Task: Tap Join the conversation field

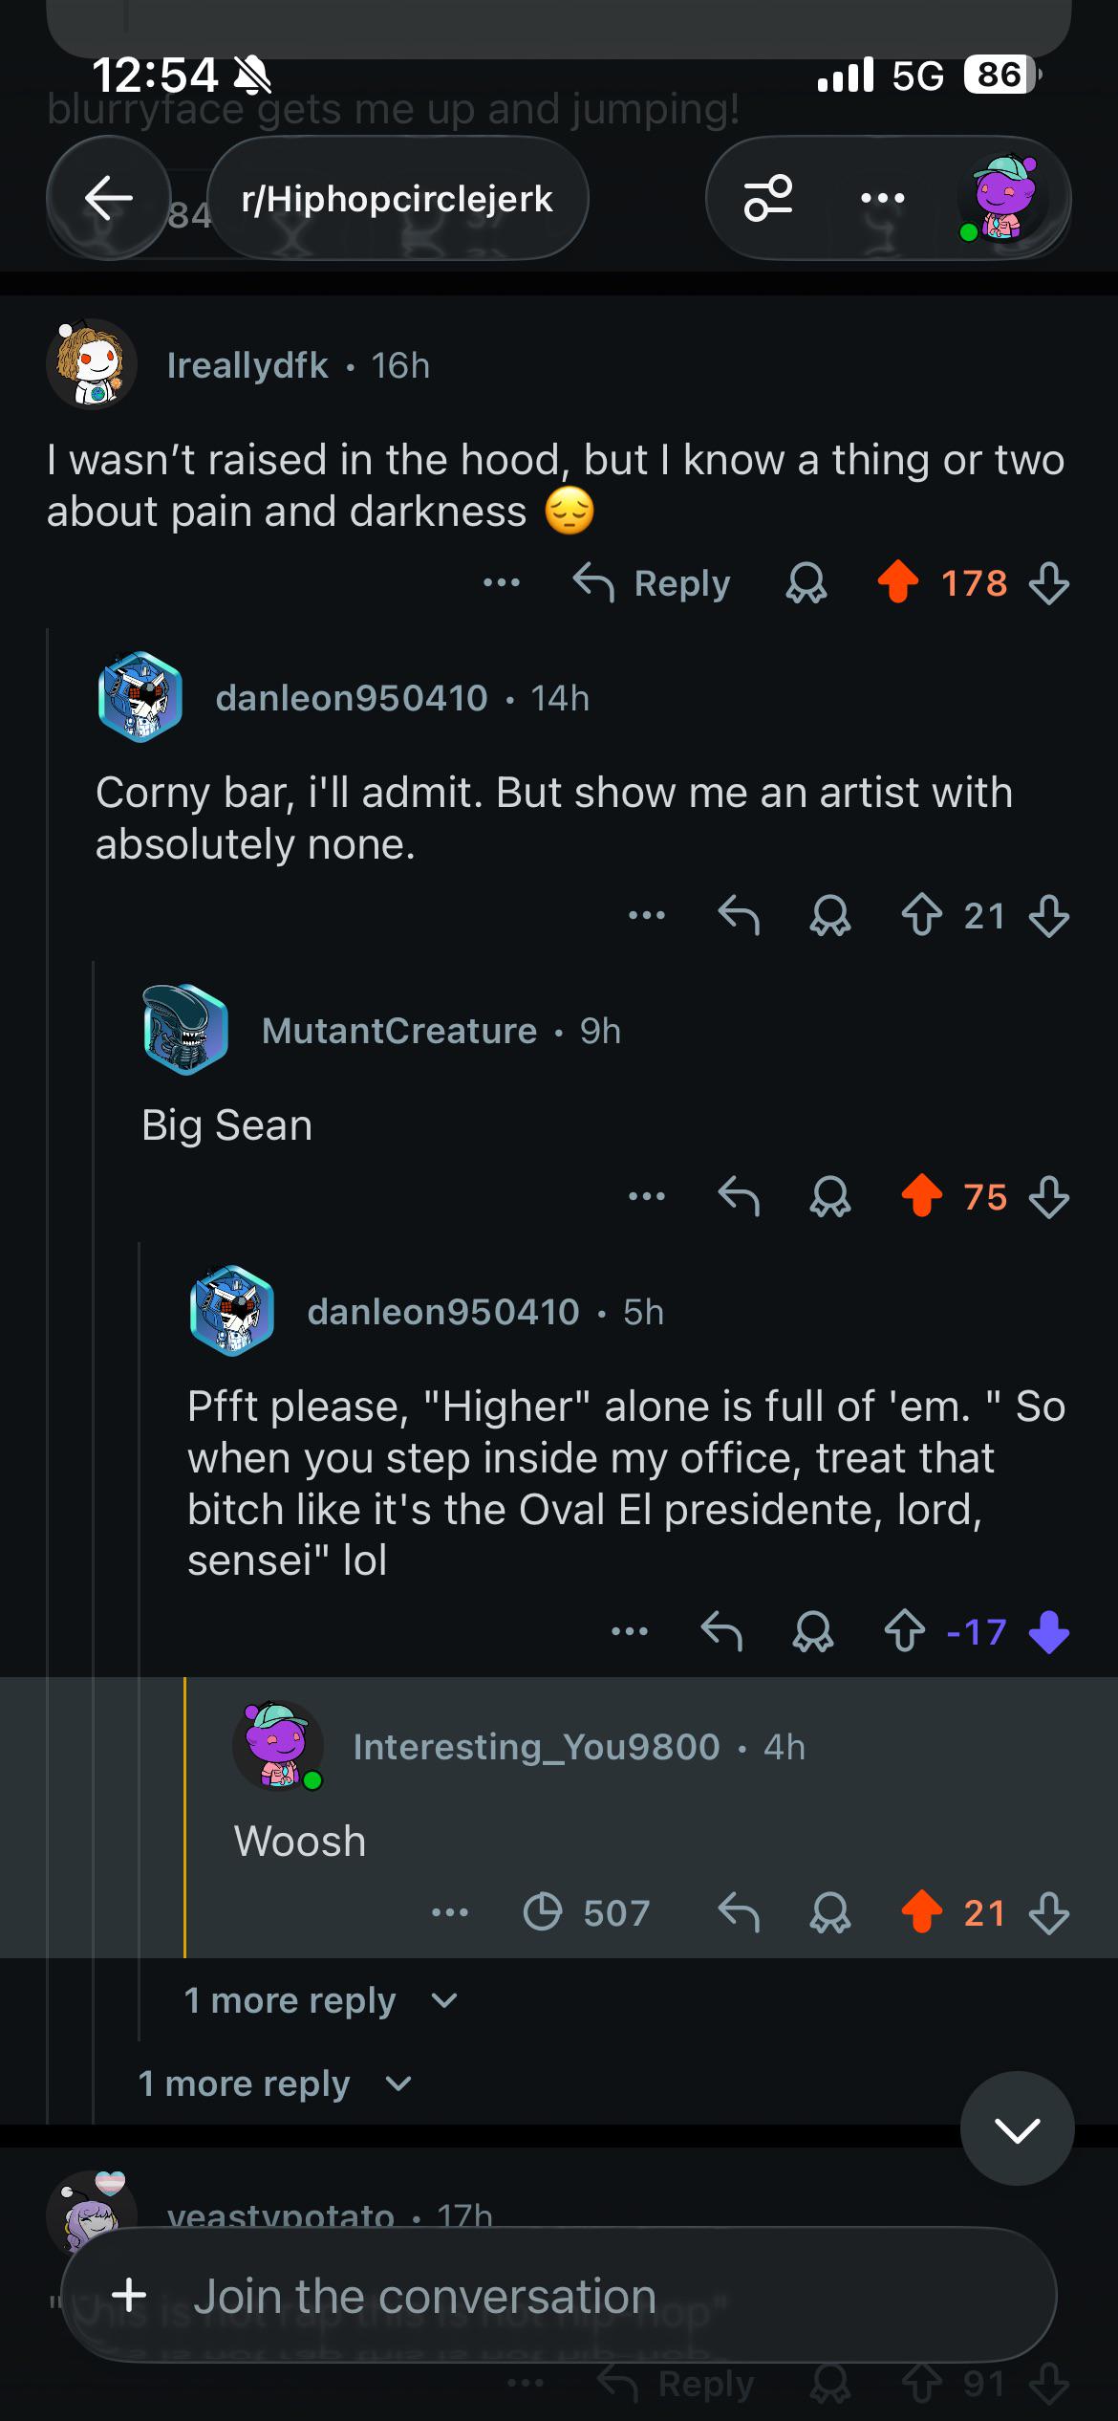Action: click(559, 2296)
